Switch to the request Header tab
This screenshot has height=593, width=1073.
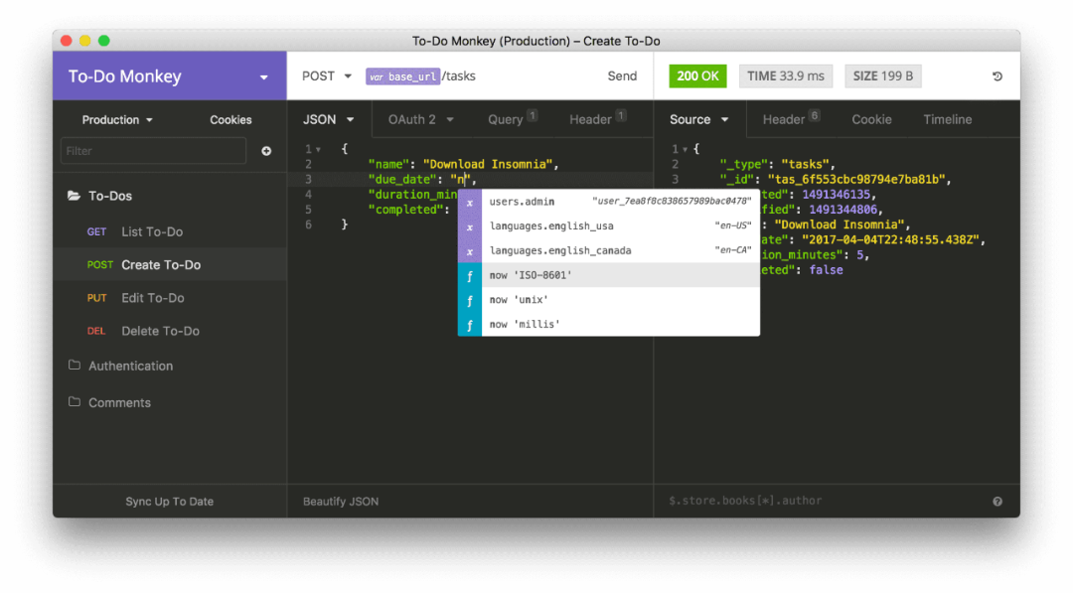(597, 119)
